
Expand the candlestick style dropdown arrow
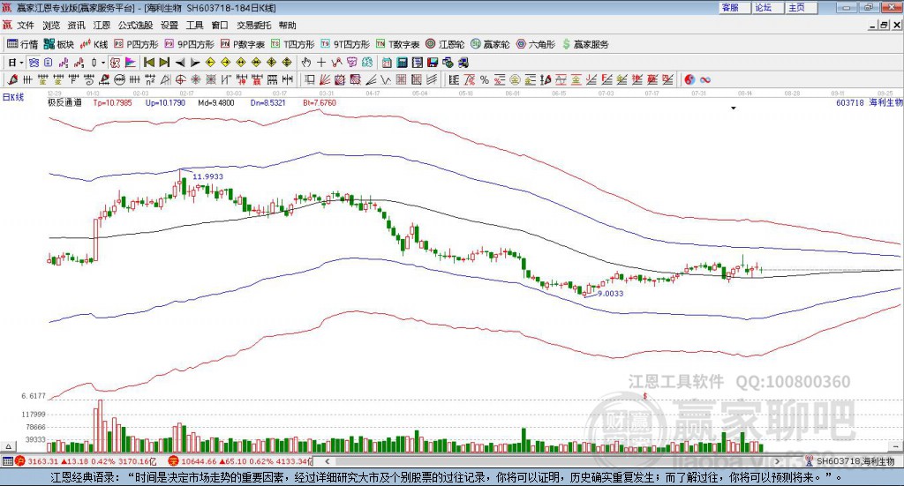pyautogui.click(x=103, y=63)
